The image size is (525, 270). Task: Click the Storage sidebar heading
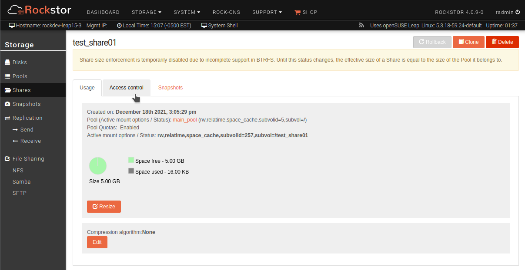[19, 45]
